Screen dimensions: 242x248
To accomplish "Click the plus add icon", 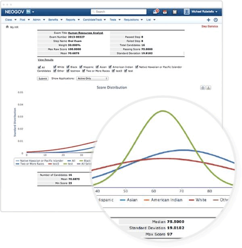I will (x=209, y=20).
